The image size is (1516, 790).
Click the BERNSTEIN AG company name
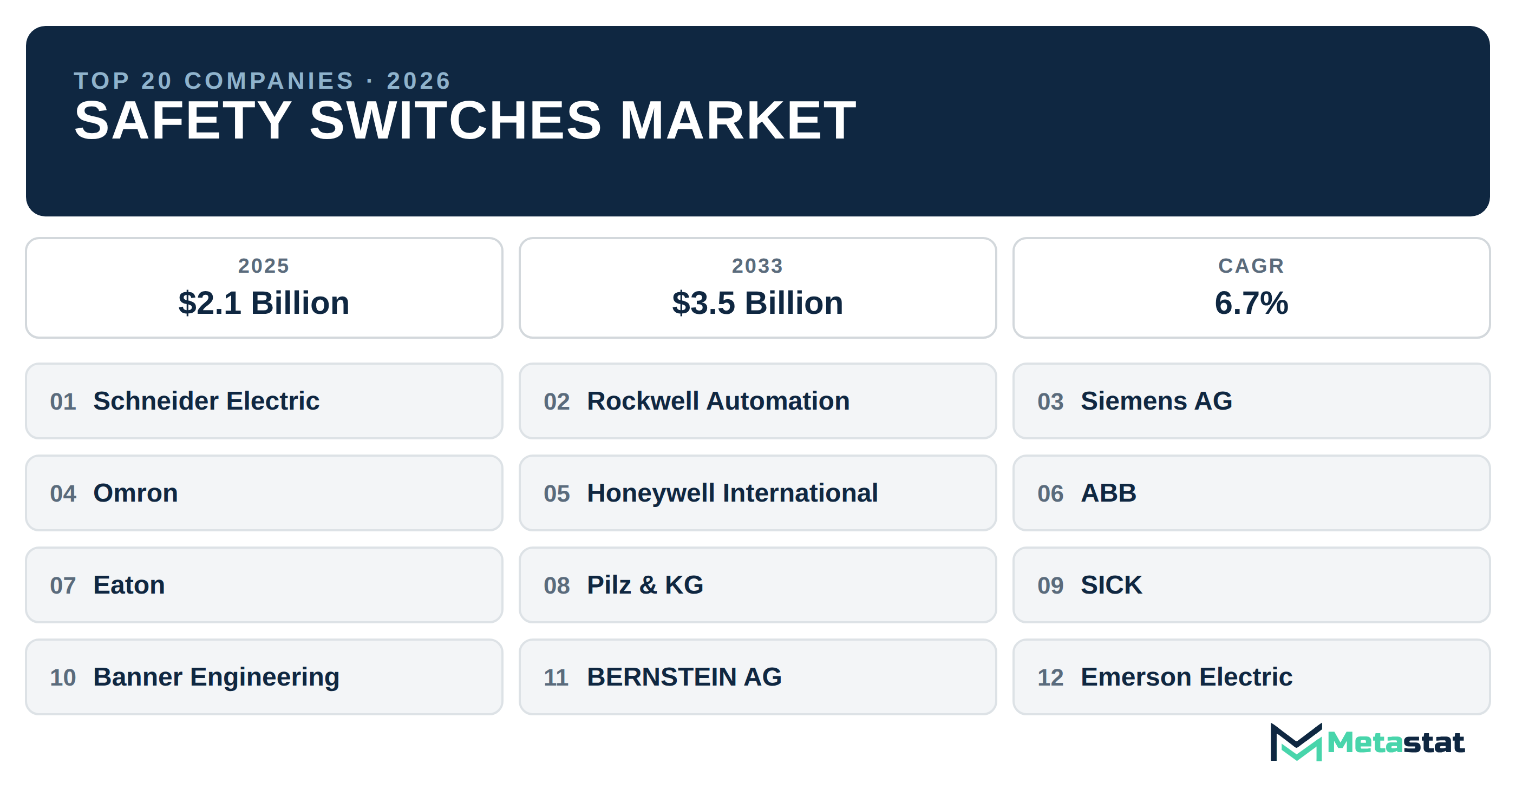[684, 677]
